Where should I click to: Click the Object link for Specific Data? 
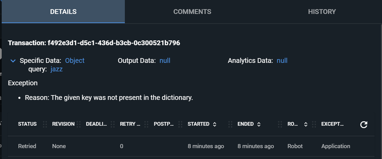(74, 61)
